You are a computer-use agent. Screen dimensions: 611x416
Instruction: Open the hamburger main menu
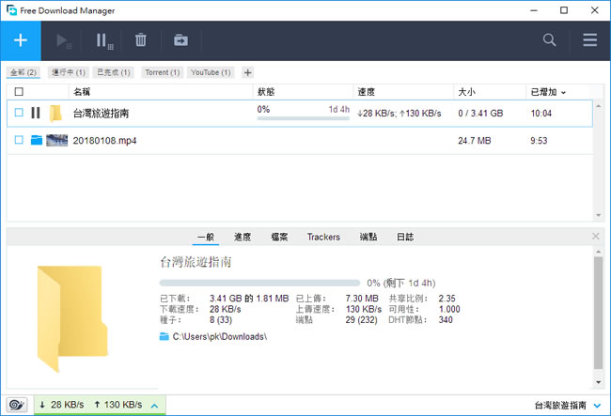click(x=589, y=40)
